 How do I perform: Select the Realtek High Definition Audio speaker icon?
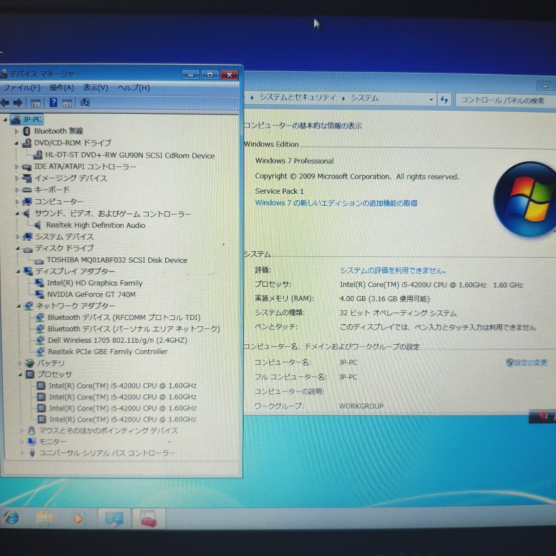[x=38, y=225]
